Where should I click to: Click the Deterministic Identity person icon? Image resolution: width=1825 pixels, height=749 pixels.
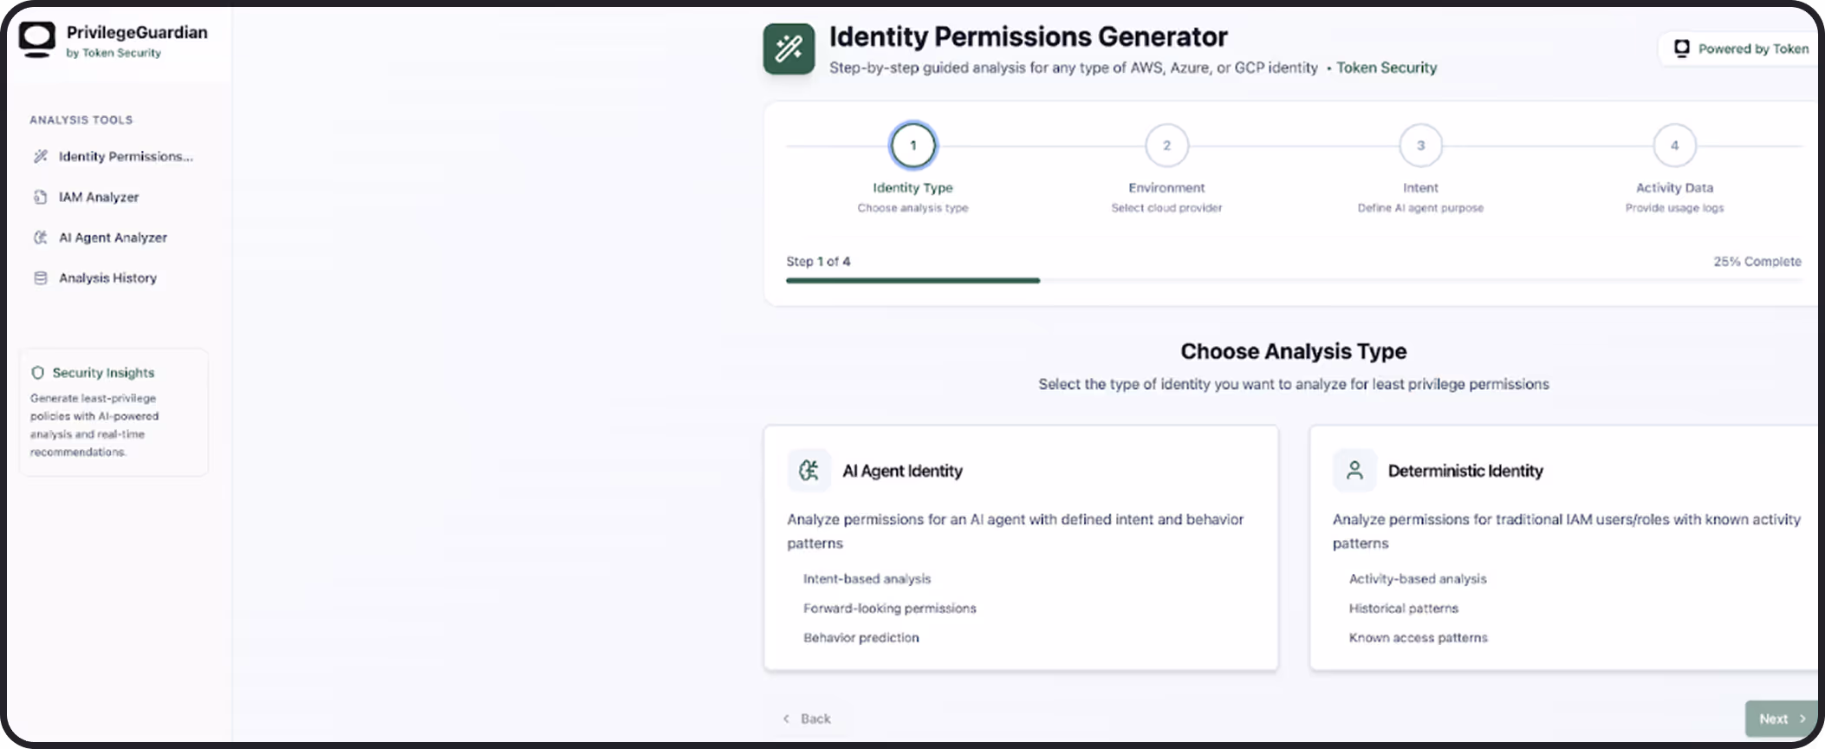tap(1354, 471)
